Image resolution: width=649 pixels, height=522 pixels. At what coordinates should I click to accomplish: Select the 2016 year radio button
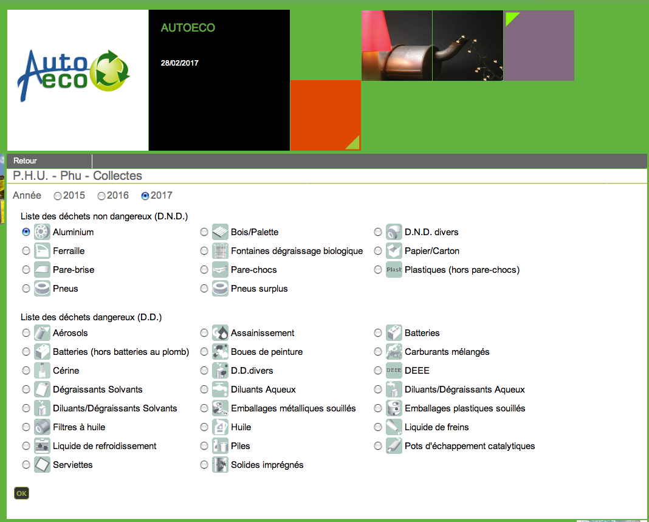coord(101,196)
